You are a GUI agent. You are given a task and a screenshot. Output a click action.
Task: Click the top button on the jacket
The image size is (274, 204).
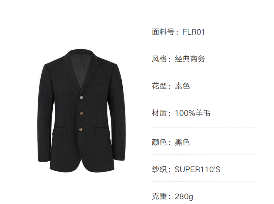[81, 98]
